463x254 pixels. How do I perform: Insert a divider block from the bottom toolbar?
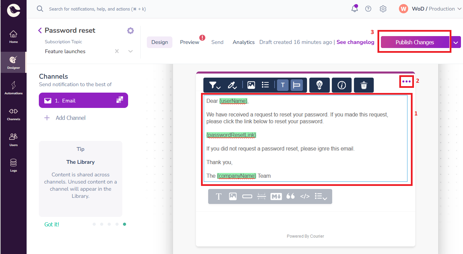click(x=261, y=196)
